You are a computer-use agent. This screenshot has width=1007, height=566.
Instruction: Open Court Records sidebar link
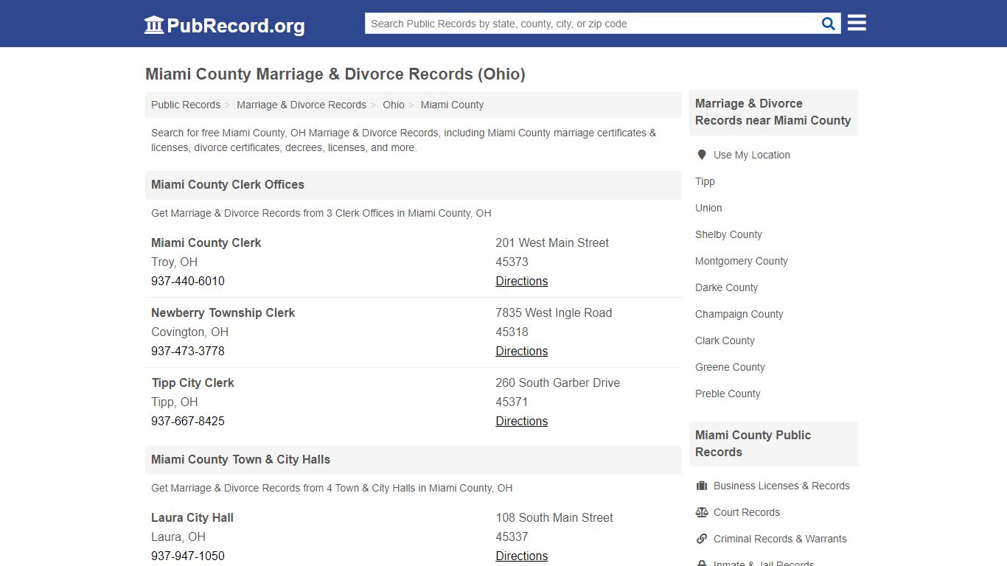(x=747, y=512)
